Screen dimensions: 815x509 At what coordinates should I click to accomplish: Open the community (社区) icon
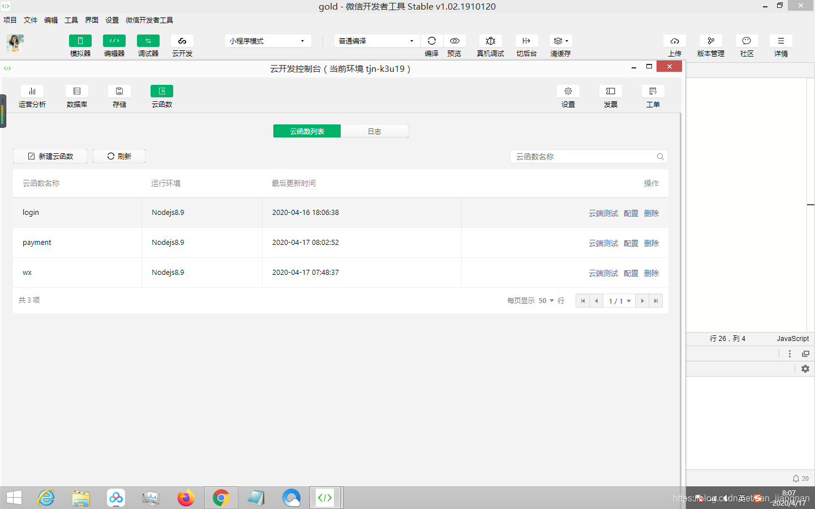[x=747, y=41]
